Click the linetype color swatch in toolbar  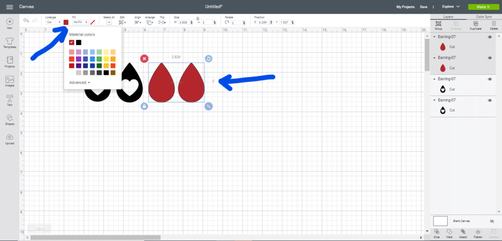[x=66, y=22]
